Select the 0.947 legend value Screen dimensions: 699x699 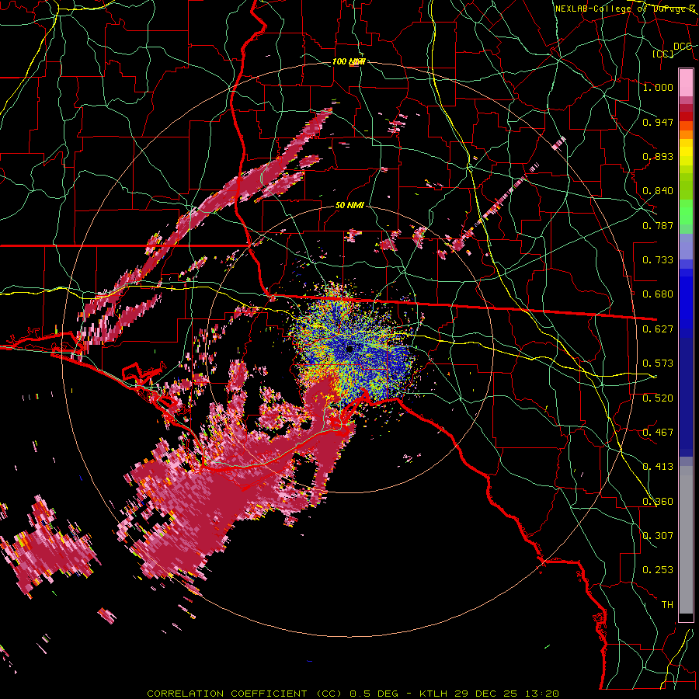(658, 122)
